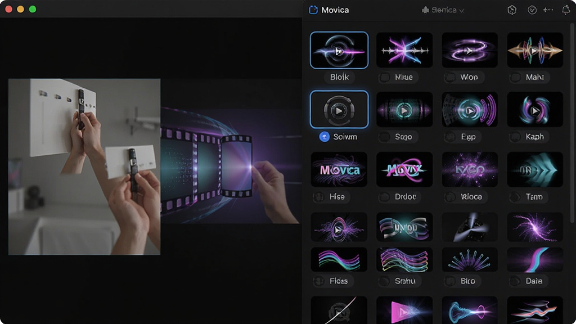The width and height of the screenshot is (576, 324).
Task: Select the pink swirl title thumbnail above Drdov
Action: [x=404, y=169]
